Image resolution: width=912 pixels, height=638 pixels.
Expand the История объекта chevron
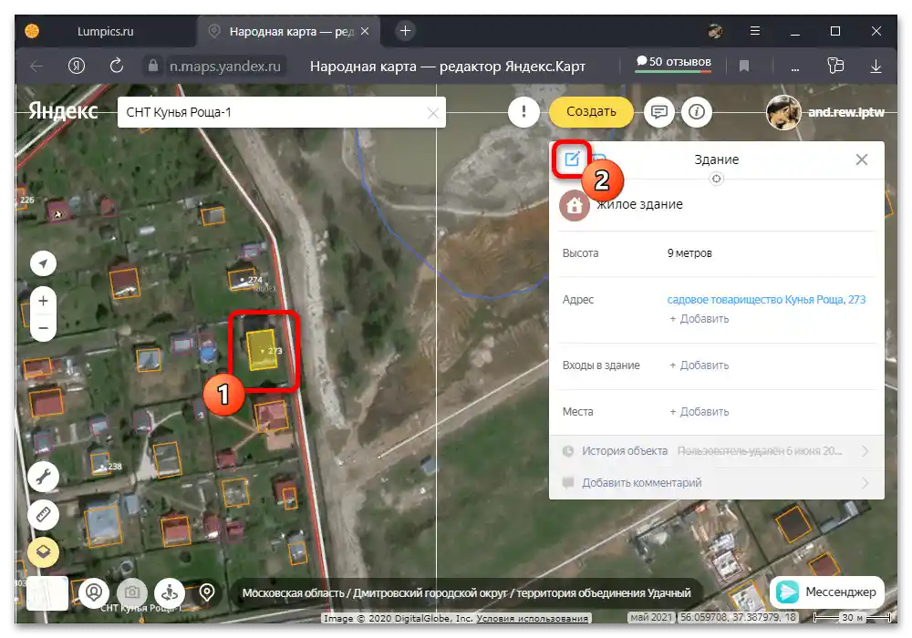[865, 451]
